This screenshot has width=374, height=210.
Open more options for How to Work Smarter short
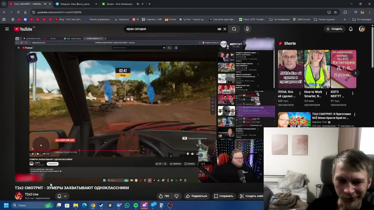[326, 93]
